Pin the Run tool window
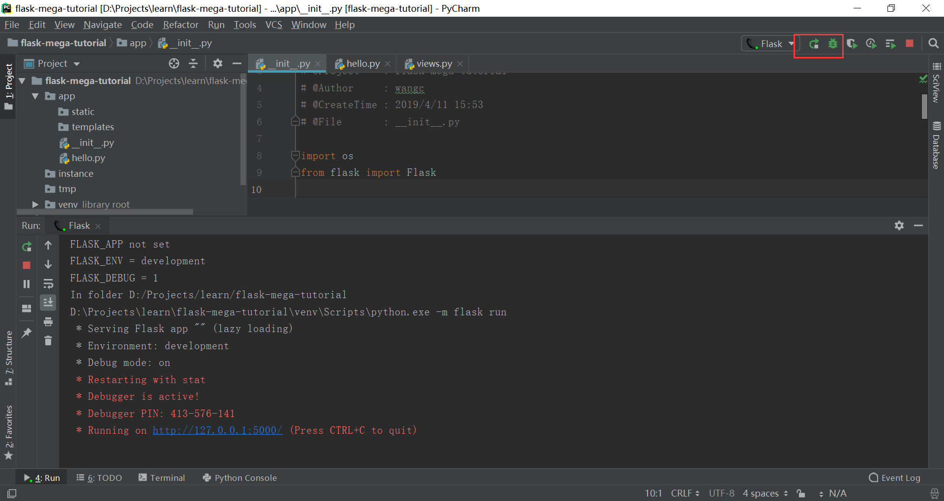 tap(27, 333)
